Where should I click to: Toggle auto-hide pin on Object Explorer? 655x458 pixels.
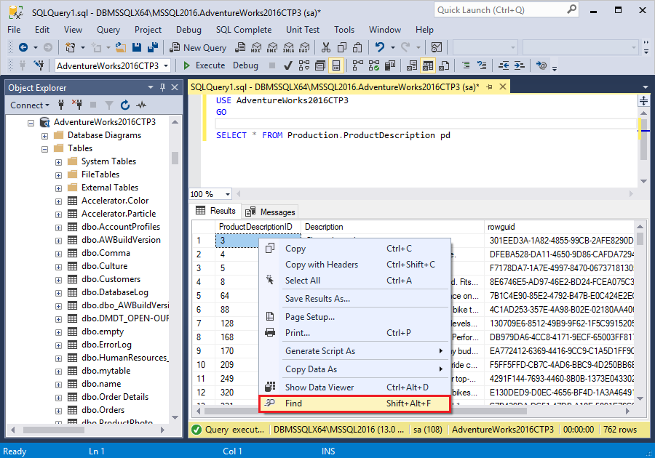coord(162,87)
